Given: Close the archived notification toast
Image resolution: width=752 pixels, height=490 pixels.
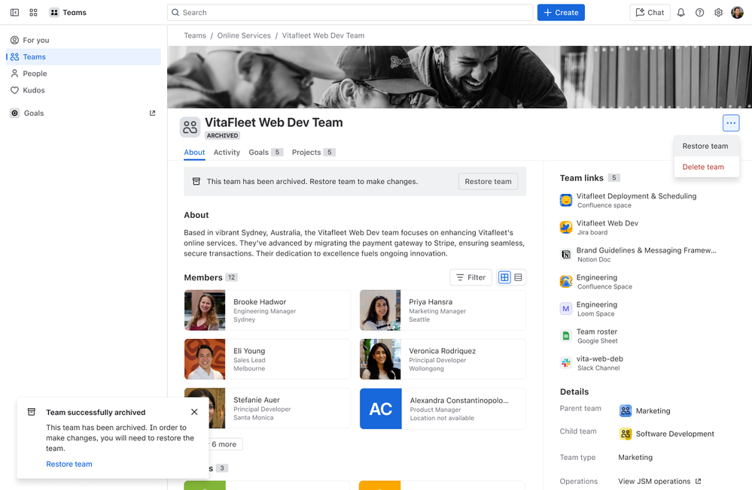Looking at the screenshot, I should (x=194, y=412).
